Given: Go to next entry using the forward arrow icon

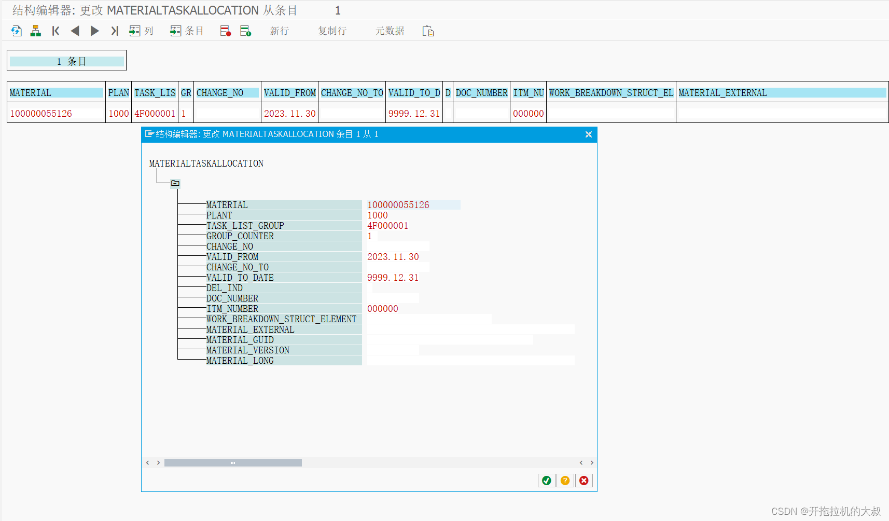Looking at the screenshot, I should [94, 31].
